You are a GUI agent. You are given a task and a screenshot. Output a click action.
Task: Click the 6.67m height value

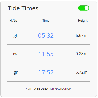(81, 35)
